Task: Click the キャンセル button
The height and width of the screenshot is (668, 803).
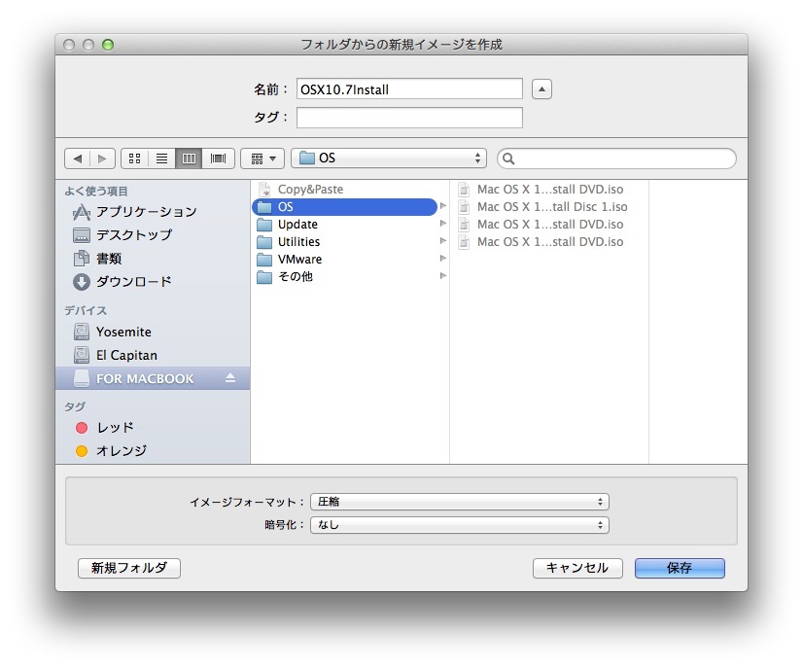Action: click(x=577, y=568)
